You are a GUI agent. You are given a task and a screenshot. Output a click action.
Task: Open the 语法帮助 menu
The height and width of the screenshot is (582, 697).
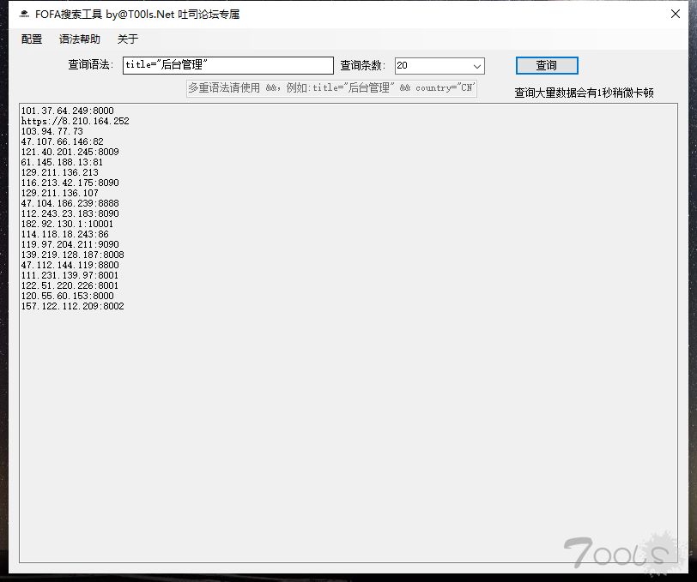coord(80,39)
